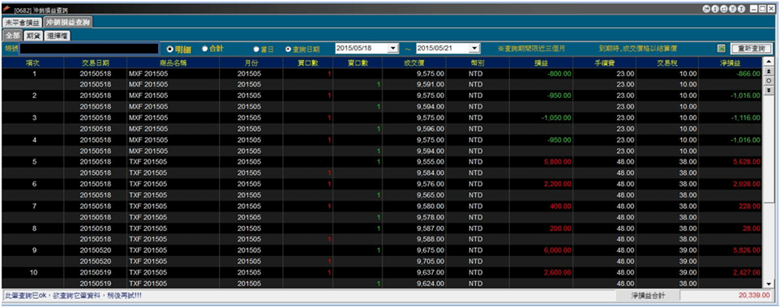Click the price cell 9,555.00
Viewport: 780px width, 307px height.
coord(431,161)
